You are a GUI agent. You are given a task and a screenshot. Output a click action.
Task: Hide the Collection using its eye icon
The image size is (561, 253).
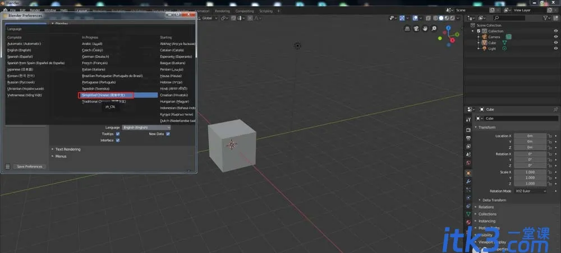coord(555,31)
